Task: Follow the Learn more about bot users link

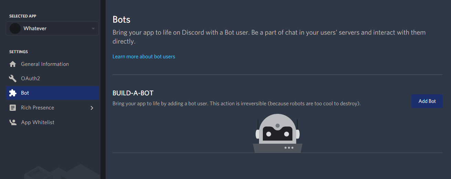Action: point(144,57)
